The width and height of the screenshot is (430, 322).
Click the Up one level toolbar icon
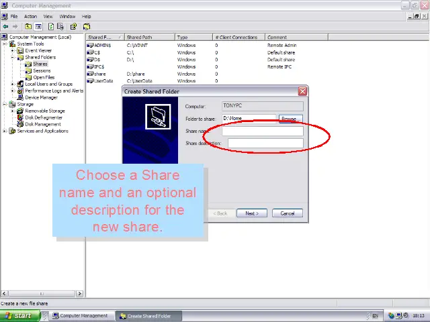pos(28,27)
